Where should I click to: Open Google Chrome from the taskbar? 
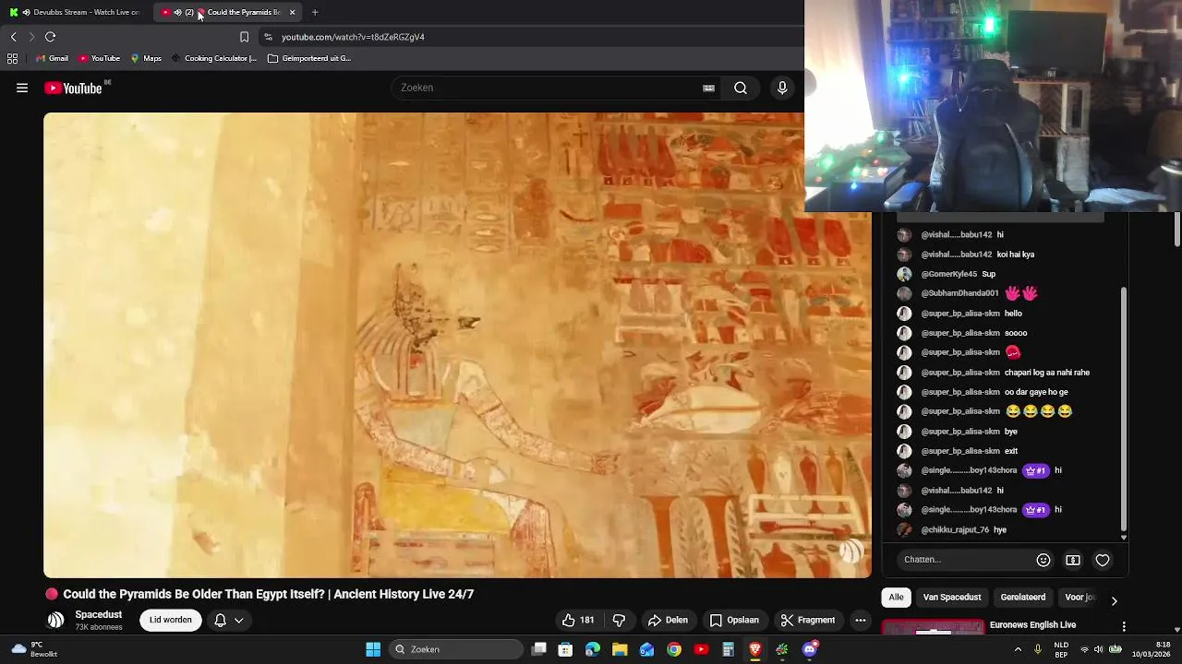click(x=674, y=649)
